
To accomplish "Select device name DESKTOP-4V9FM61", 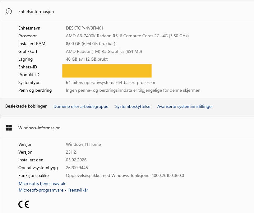I will point(84,28).
